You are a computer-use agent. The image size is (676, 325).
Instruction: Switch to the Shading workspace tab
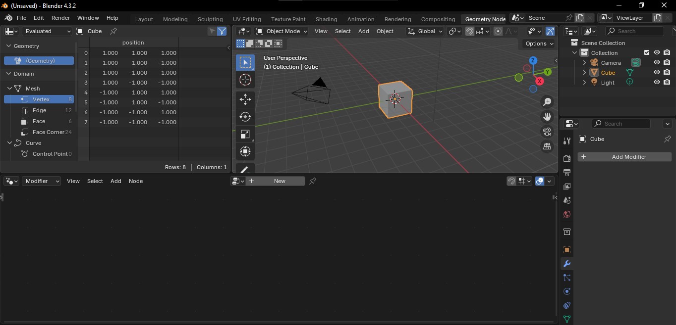[x=326, y=19]
